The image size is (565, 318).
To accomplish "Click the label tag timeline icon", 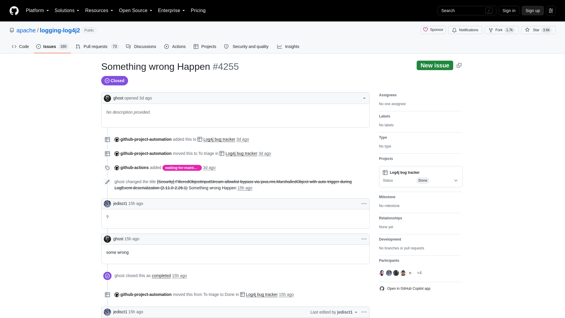I will coord(107,168).
